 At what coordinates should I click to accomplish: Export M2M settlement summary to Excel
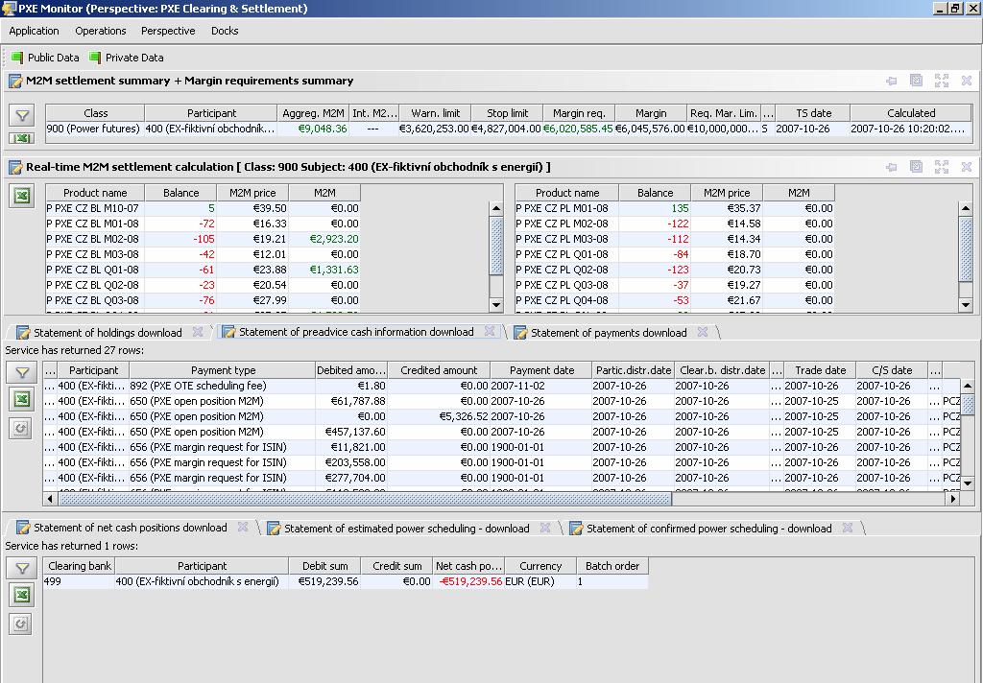[x=22, y=138]
